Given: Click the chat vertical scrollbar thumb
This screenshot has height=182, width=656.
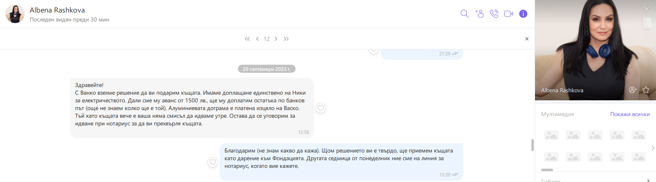Looking at the screenshot, I should click(533, 145).
